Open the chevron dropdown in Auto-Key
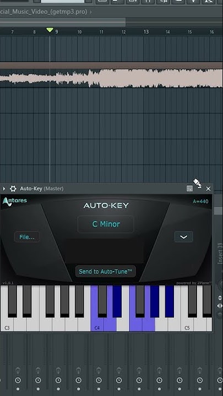This screenshot has height=396, width=223. coord(183,237)
